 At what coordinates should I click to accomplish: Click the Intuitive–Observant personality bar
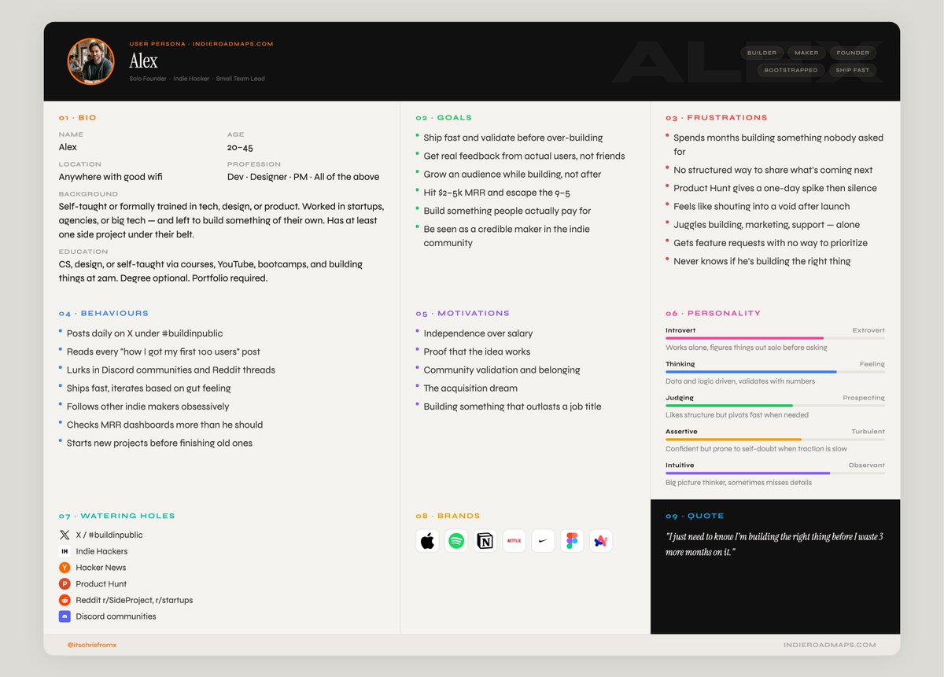click(775, 473)
